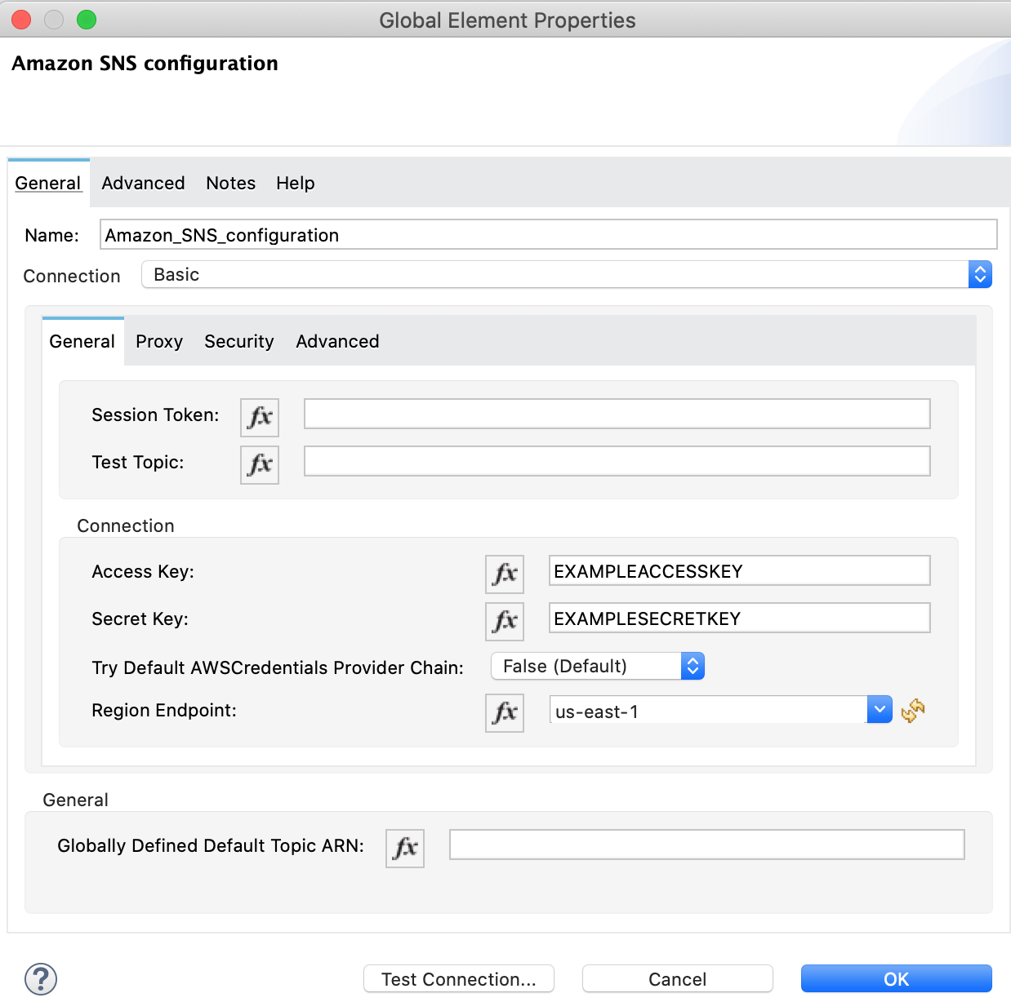Click the fx icon beside Access Key
Viewport: 1011px width, 1002px height.
point(505,574)
